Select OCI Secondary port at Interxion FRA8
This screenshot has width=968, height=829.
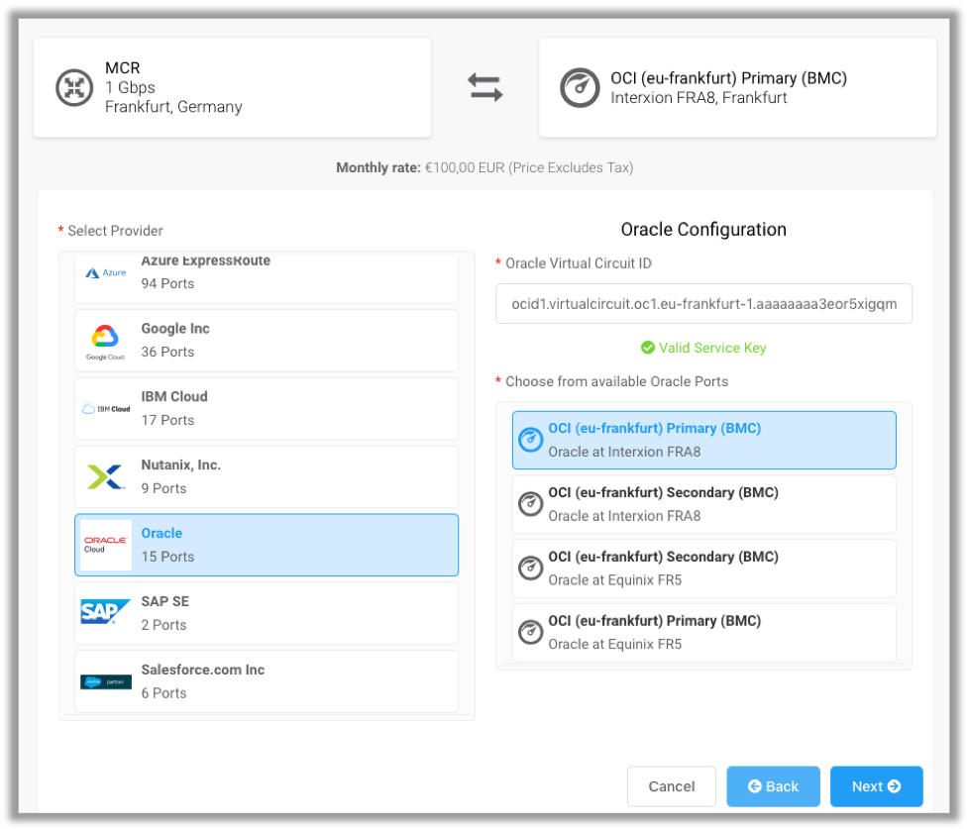[703, 503]
